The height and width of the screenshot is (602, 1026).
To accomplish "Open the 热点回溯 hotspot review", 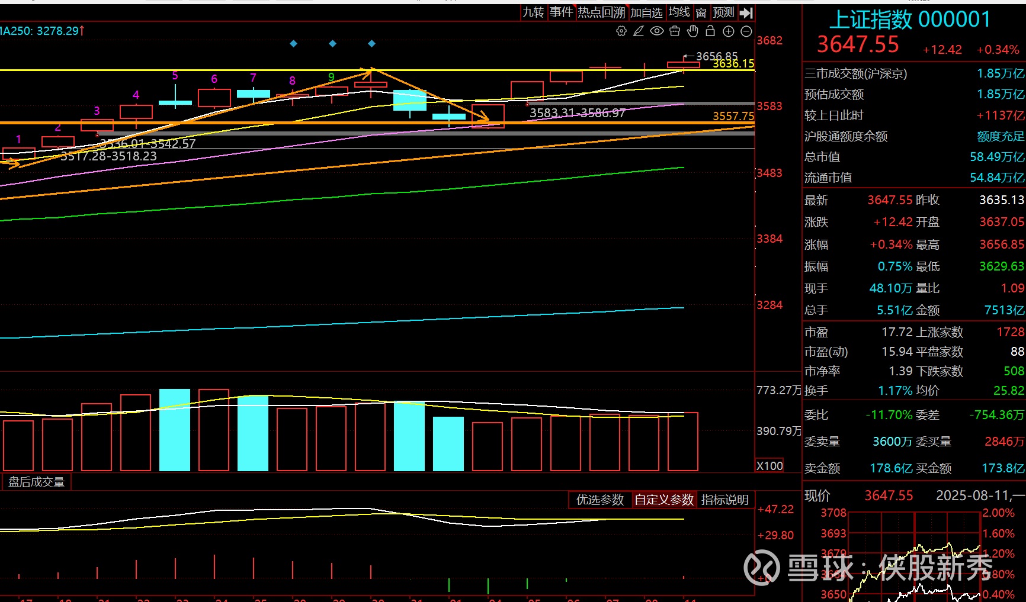I will 601,12.
